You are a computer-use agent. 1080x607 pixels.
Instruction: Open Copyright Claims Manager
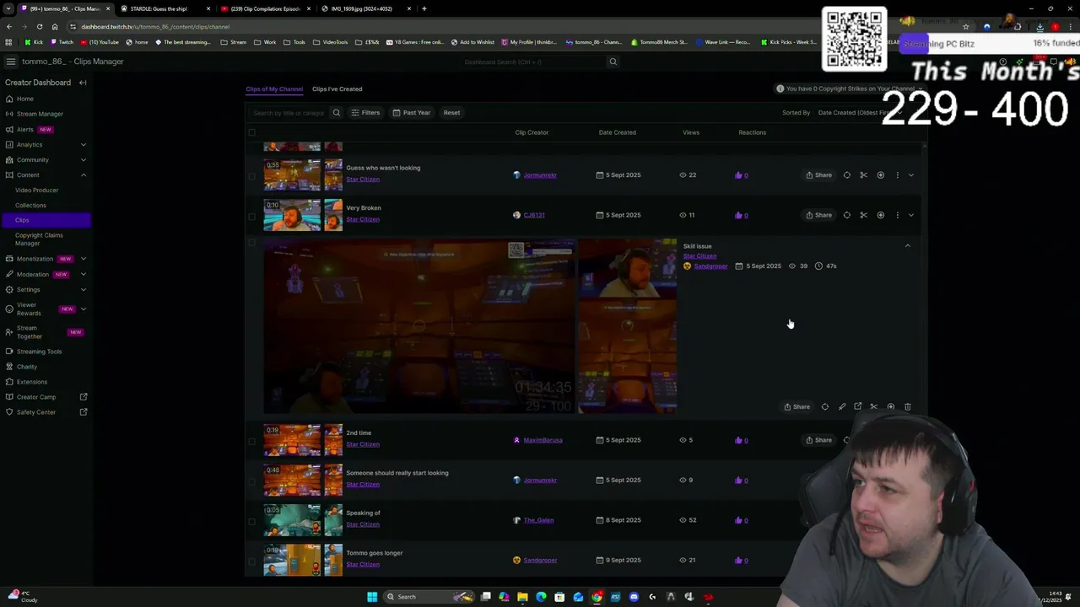pyautogui.click(x=39, y=239)
